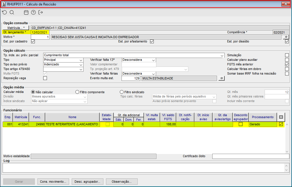Click the Competência field showing 02/2021

click(x=281, y=32)
